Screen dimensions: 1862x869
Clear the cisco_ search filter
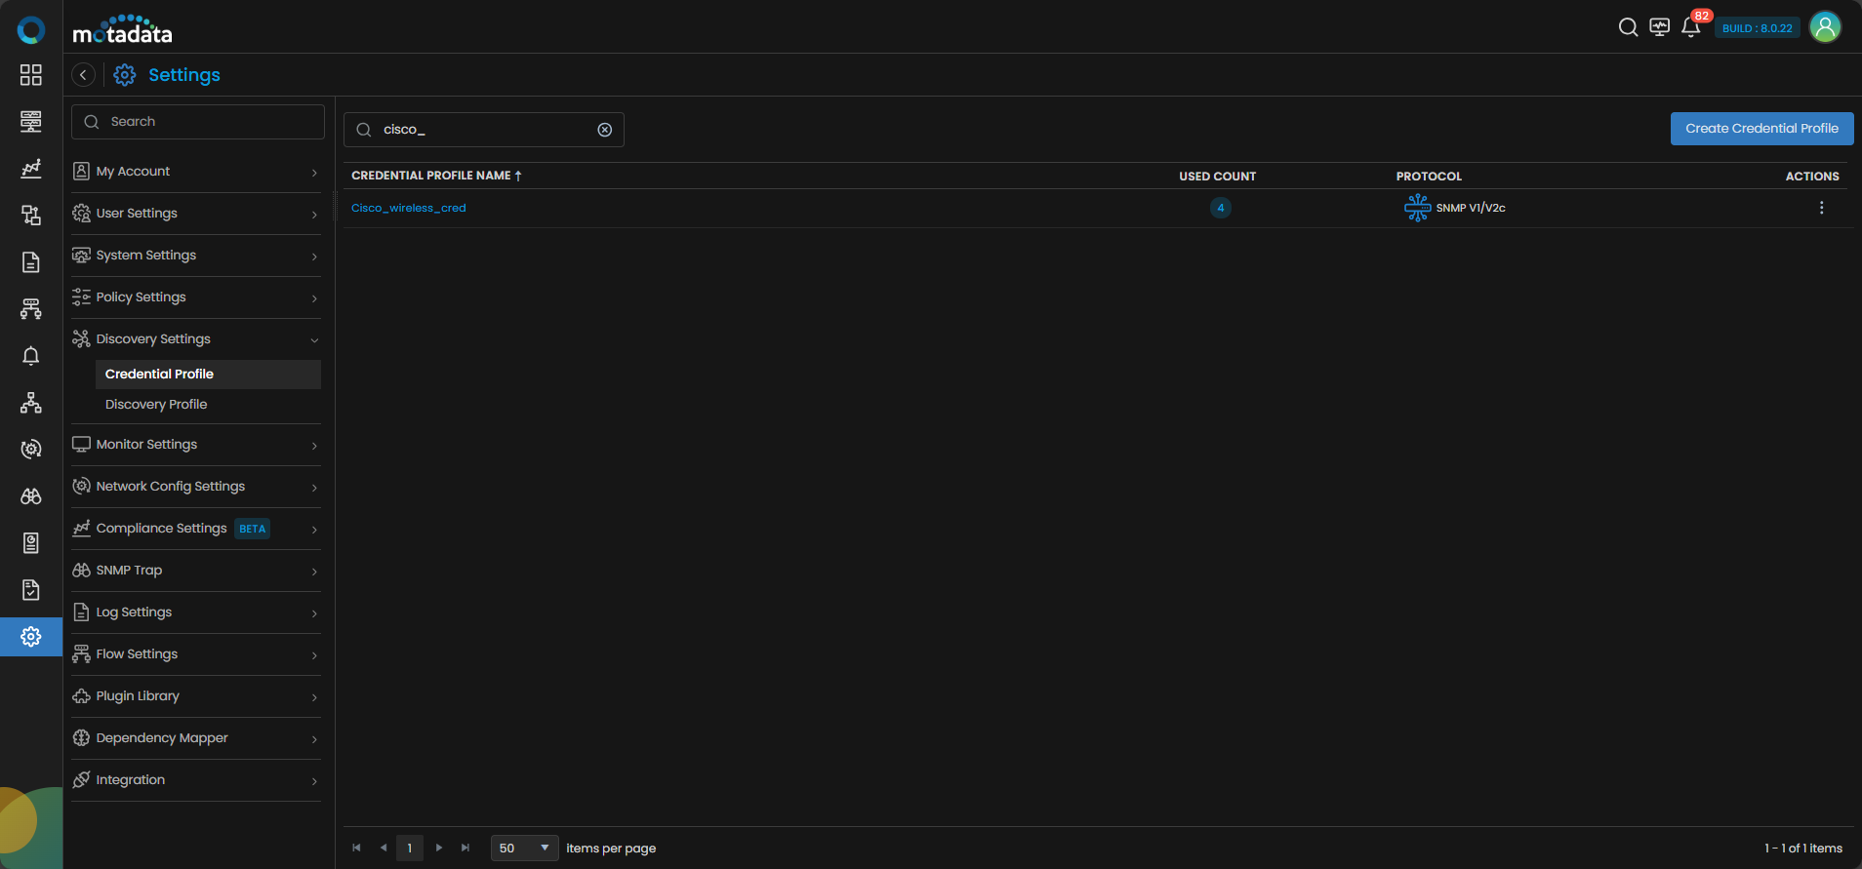pyautogui.click(x=605, y=130)
